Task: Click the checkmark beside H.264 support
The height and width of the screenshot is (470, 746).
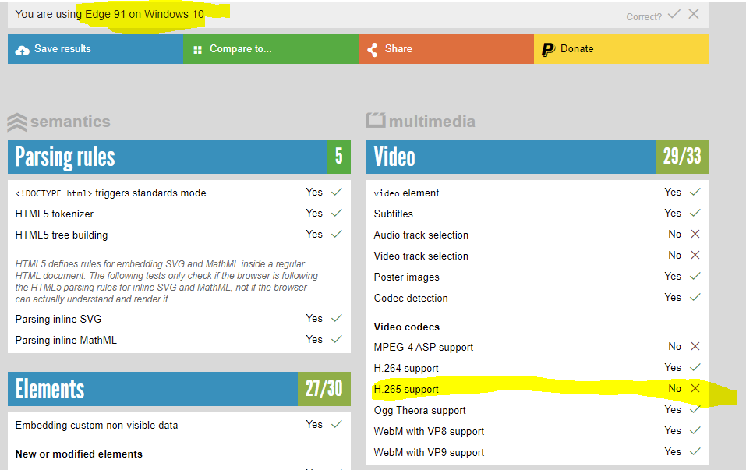Action: (695, 367)
